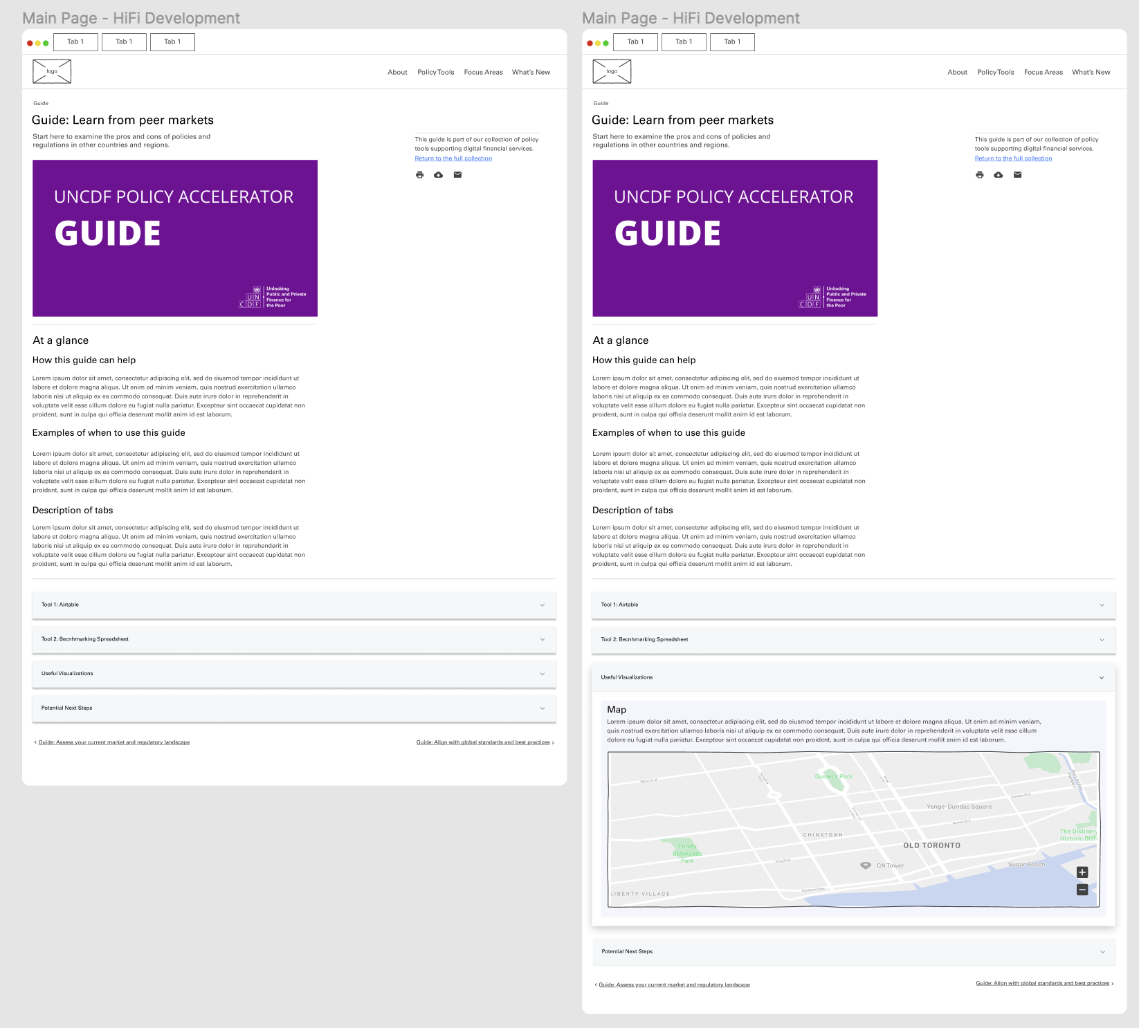Viewport: 1139px width, 1028px height.
Task: Open What's New in right mockup
Action: (1091, 72)
